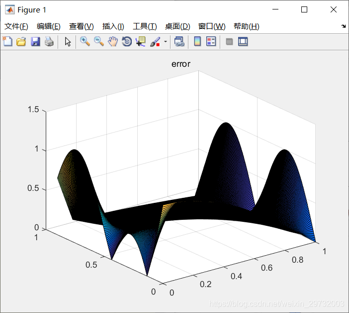Save the figure with the floppy disk icon
The image size is (349, 313).
35,42
